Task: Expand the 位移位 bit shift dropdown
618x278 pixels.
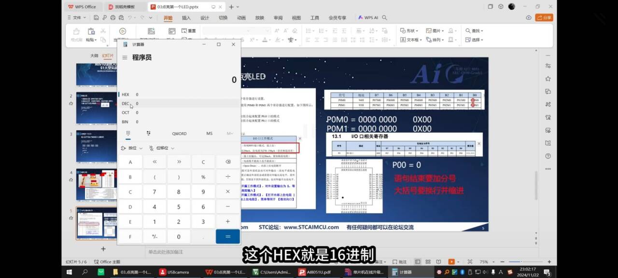Action: (x=162, y=148)
